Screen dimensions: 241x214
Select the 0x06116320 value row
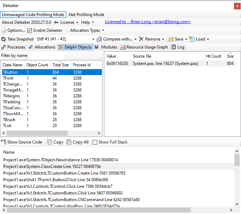pyautogui.click(x=171, y=64)
